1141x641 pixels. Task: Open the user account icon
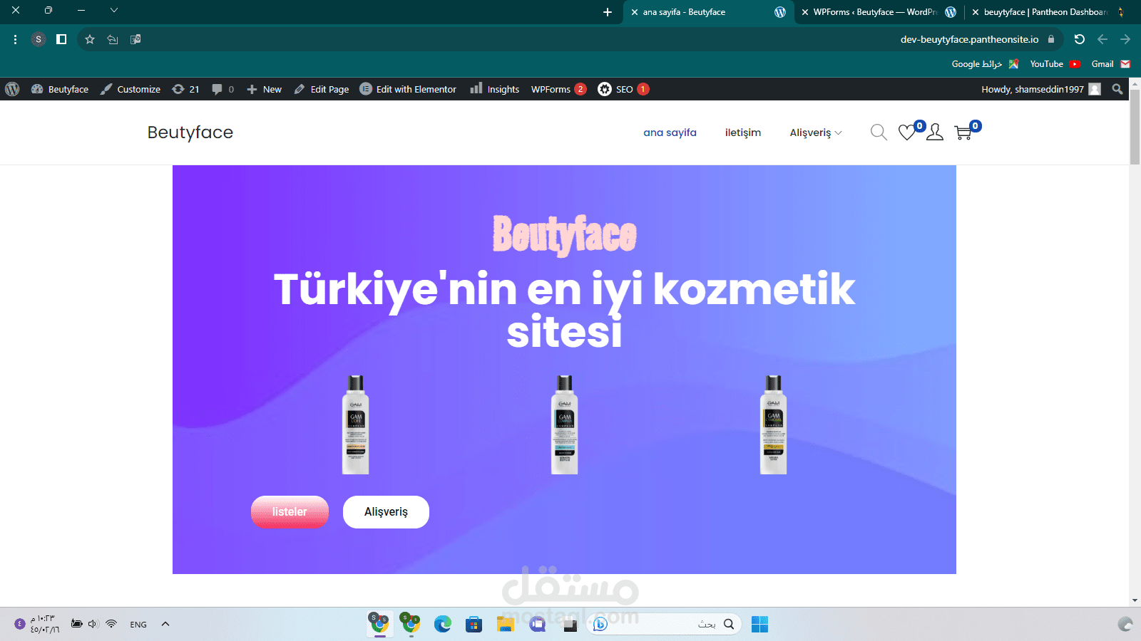pos(935,132)
